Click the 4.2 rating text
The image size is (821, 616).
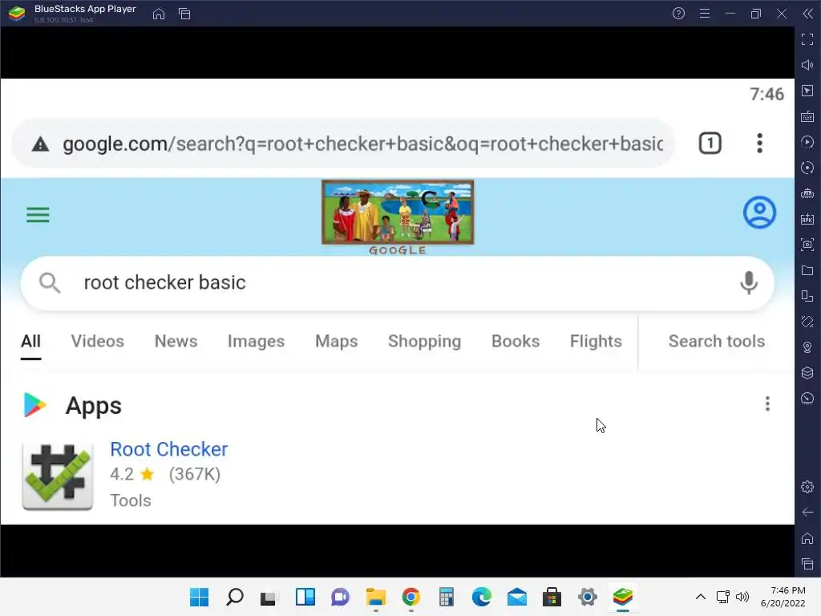tap(122, 475)
